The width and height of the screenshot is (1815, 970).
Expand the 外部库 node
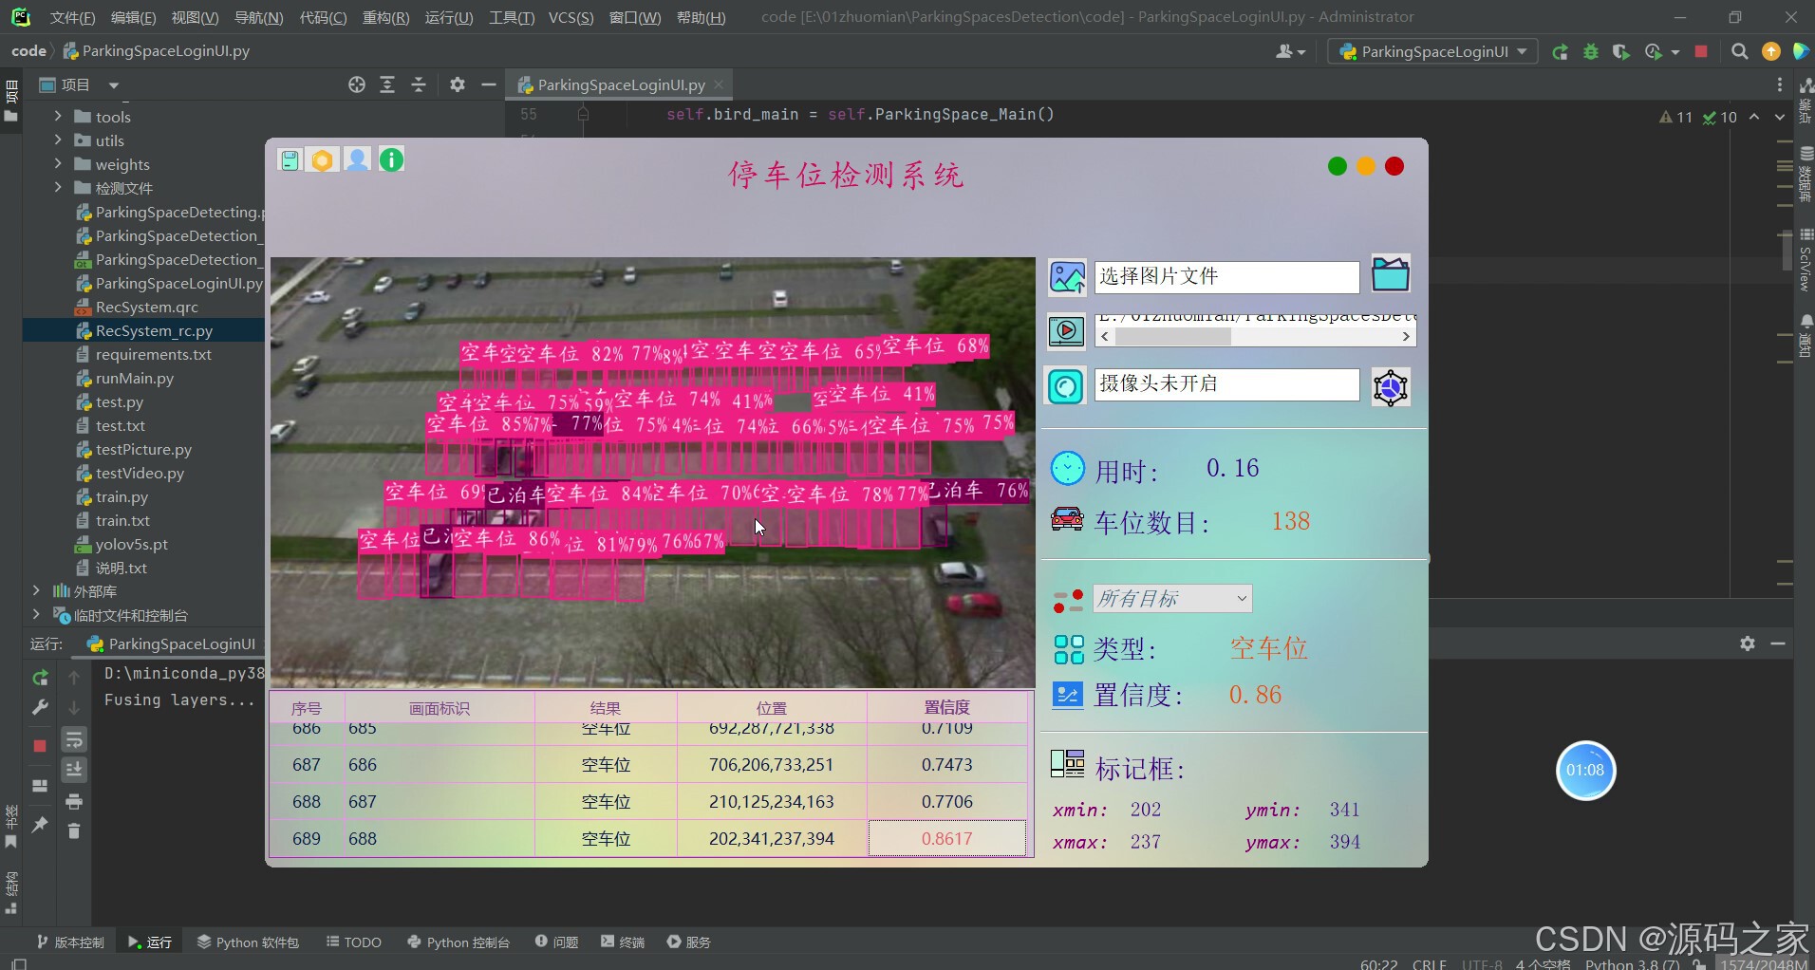tap(36, 590)
